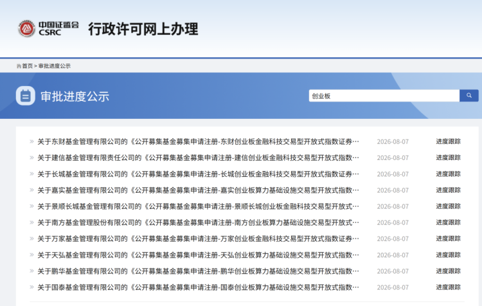Click the arrow bullet before 国泰基金 row
The image size is (482, 306).
pos(31,287)
